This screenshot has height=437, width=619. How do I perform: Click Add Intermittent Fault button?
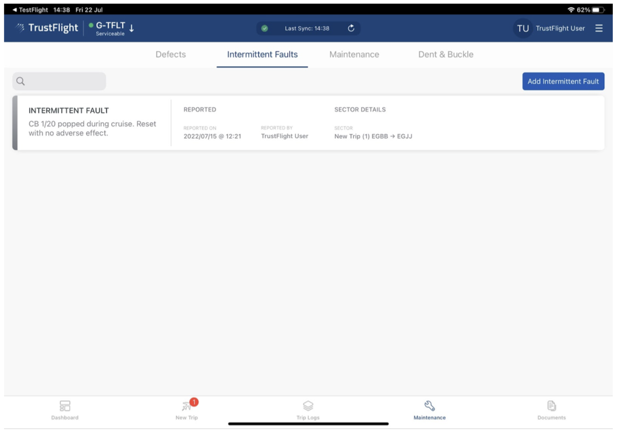pyautogui.click(x=563, y=81)
